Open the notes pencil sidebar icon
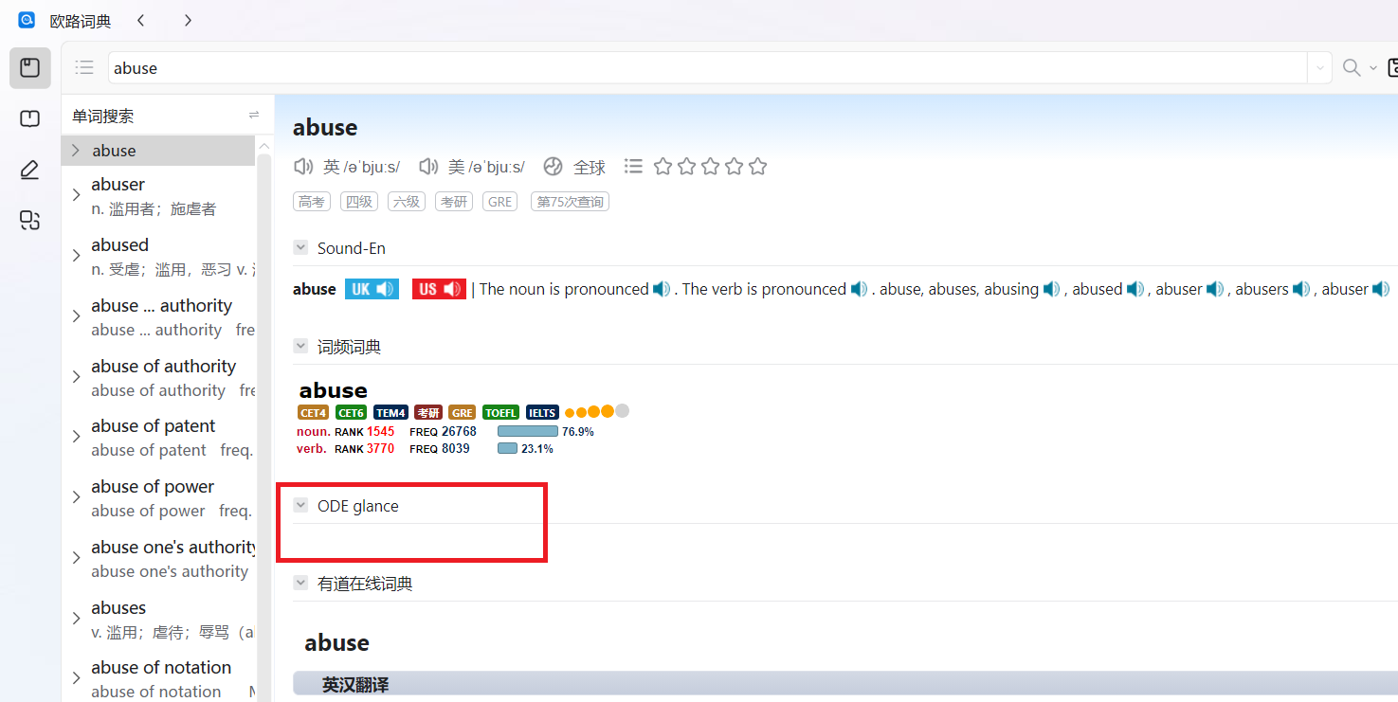The image size is (1398, 702). pos(29,171)
